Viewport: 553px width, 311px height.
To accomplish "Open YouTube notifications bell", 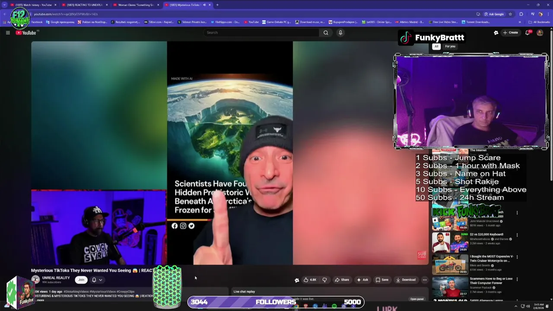I will point(528,32).
